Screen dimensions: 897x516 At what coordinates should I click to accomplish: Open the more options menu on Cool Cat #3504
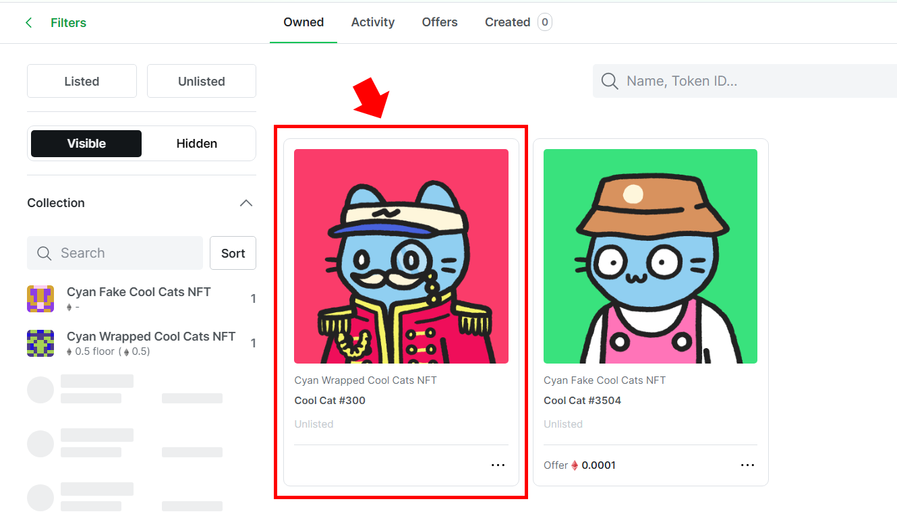[x=747, y=465]
